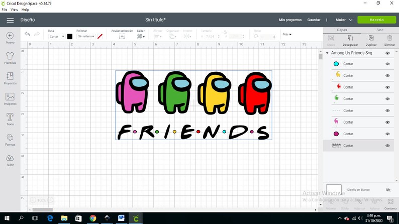Click the green Hacerlo button
The height and width of the screenshot is (224, 399).
pyautogui.click(x=376, y=20)
